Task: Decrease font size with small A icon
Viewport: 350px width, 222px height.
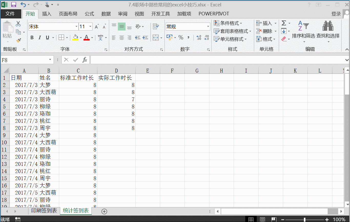Action: [104, 27]
